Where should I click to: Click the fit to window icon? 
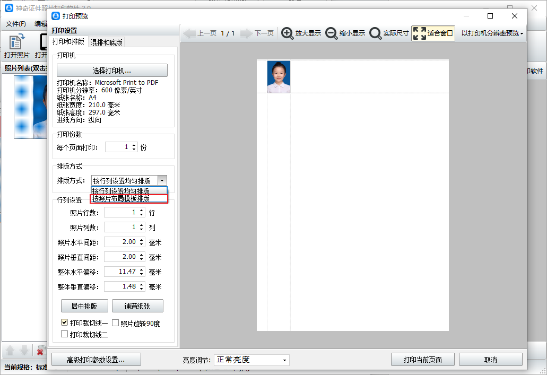click(x=419, y=33)
